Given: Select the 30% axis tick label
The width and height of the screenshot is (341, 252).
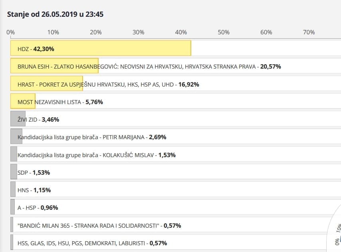Looking at the screenshot, I should click(139, 32).
